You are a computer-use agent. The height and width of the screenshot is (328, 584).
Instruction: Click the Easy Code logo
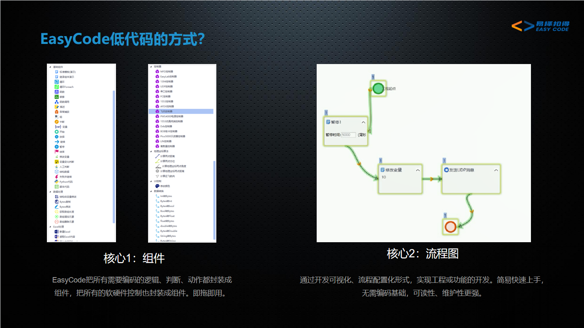(x=540, y=26)
